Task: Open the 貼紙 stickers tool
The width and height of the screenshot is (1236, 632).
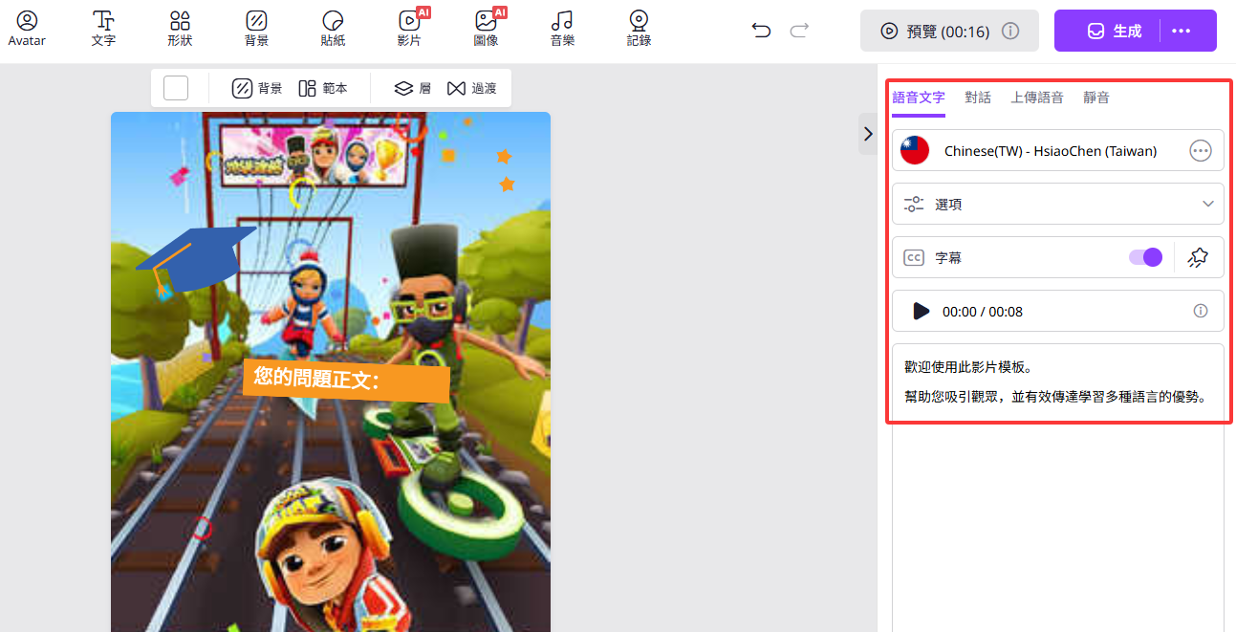Action: (x=333, y=29)
